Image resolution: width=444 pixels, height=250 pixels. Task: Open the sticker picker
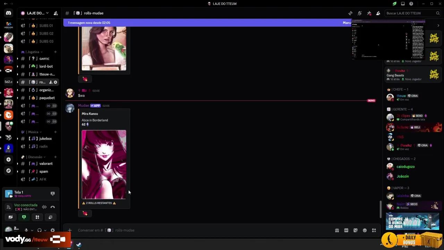[356, 230]
